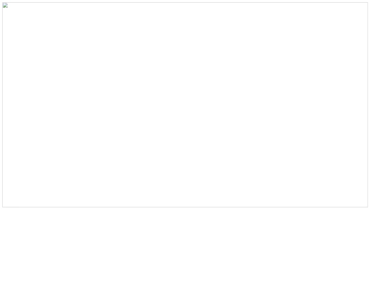Click the white margin under the frame
This screenshot has width=374, height=281.
point(187,244)
